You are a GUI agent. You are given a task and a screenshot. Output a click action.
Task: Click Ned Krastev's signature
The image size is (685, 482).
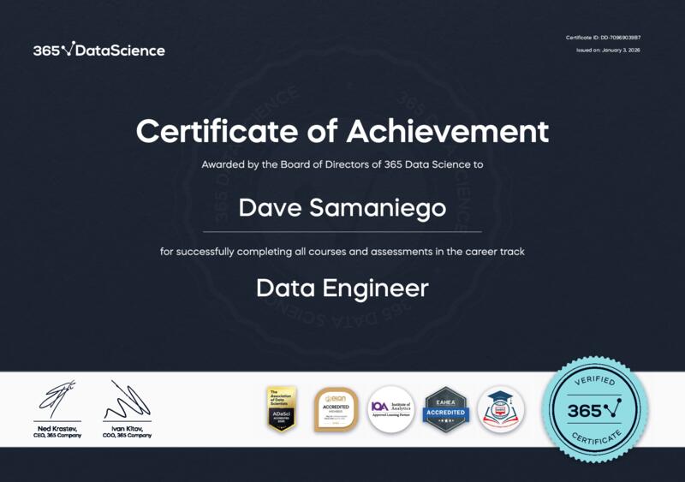pyautogui.click(x=58, y=400)
